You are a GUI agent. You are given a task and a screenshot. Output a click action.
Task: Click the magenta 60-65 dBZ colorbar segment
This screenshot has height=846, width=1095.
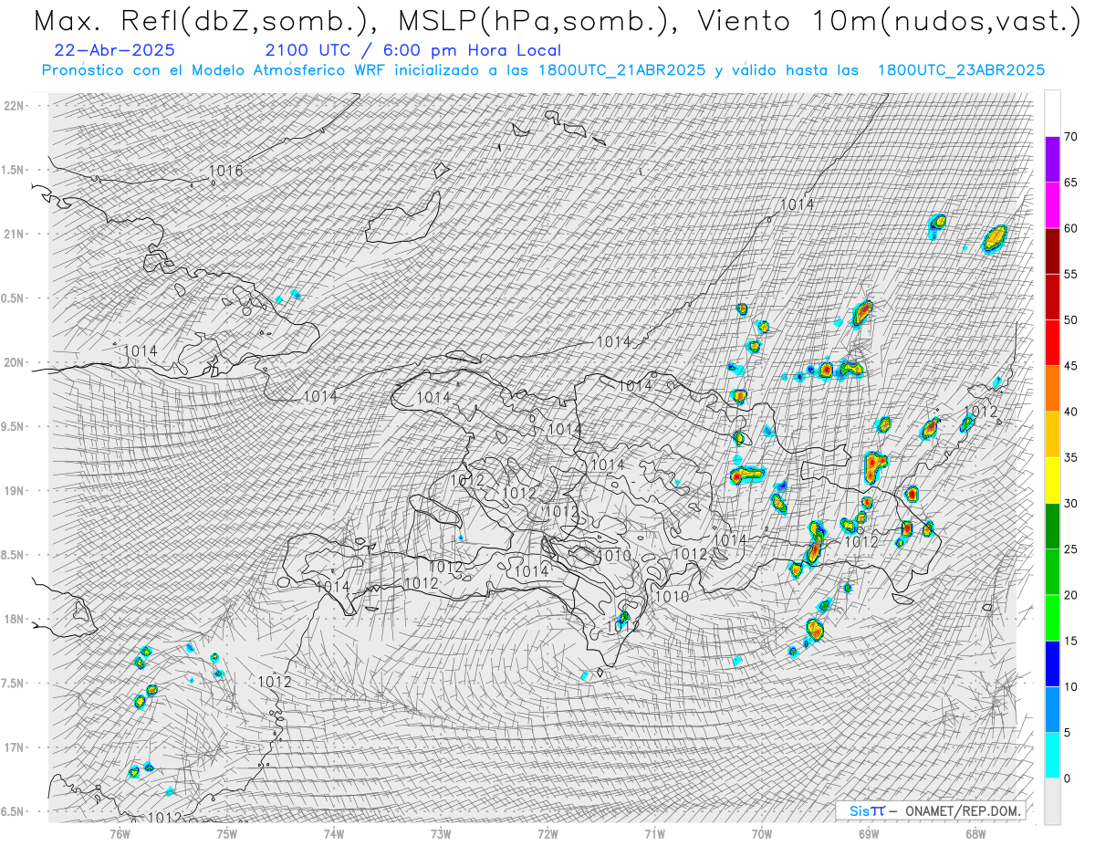[x=1052, y=205]
